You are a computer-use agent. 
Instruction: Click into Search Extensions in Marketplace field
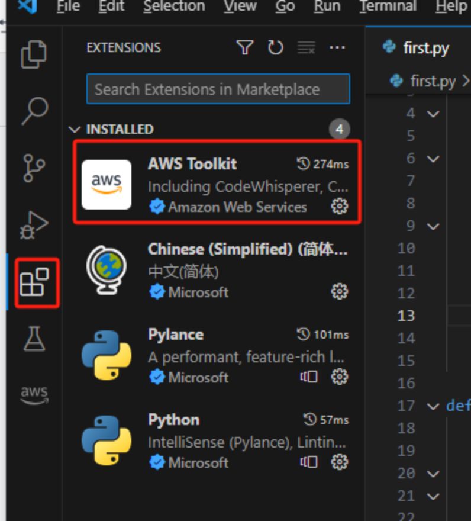(218, 89)
